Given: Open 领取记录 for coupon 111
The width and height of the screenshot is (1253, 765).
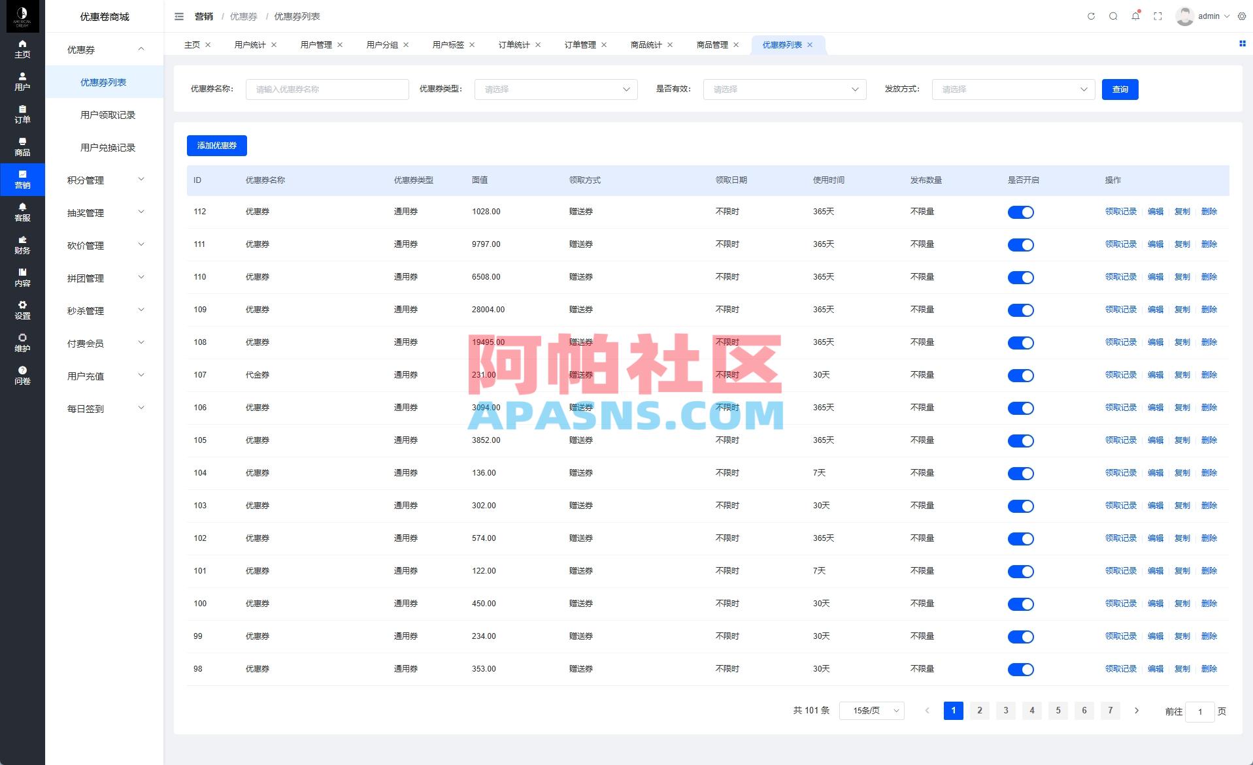Looking at the screenshot, I should (x=1120, y=244).
